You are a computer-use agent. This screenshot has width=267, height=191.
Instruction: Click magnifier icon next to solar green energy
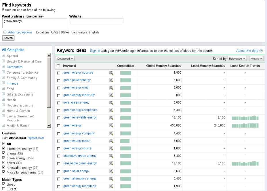(x=111, y=103)
